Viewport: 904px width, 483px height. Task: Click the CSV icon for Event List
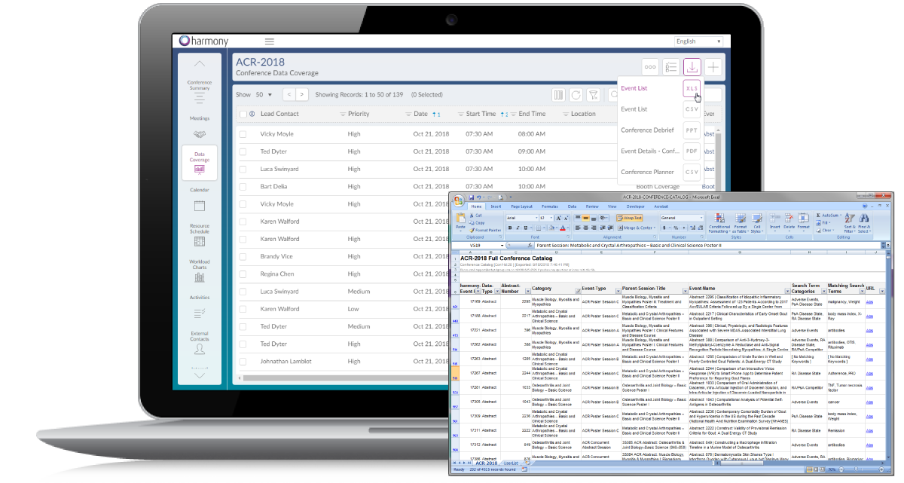[x=692, y=109]
